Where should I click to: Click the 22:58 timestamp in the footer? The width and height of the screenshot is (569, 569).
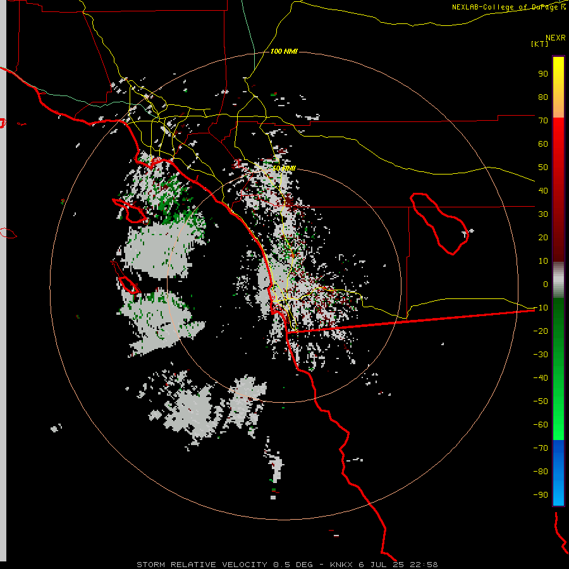(424, 565)
